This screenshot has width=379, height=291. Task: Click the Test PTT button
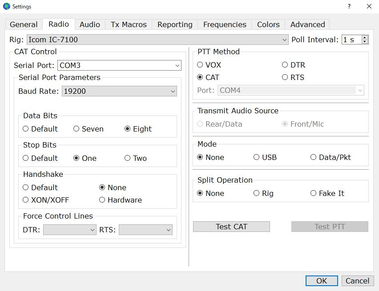pyautogui.click(x=330, y=227)
